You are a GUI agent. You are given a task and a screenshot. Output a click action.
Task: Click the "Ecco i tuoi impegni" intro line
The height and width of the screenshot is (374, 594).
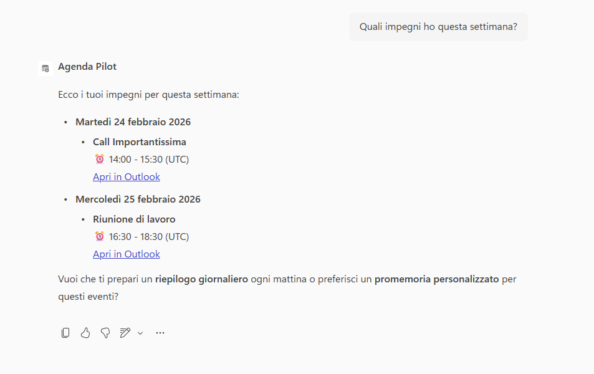pos(148,95)
